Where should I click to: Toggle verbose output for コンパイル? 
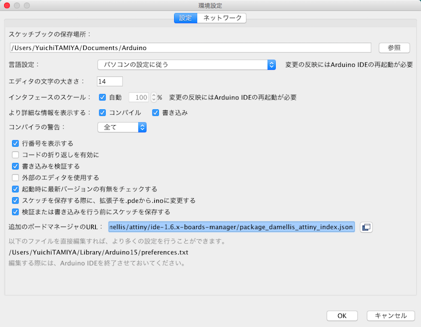pos(102,113)
